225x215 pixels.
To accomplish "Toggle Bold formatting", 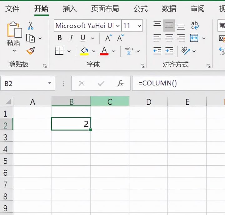I will click(x=60, y=38).
